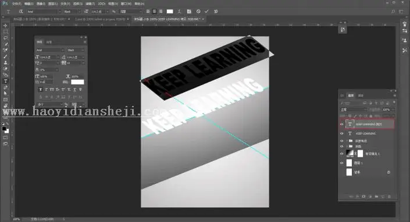Select the Clone Stamp tool
The width and height of the screenshot is (410, 222).
point(5,63)
